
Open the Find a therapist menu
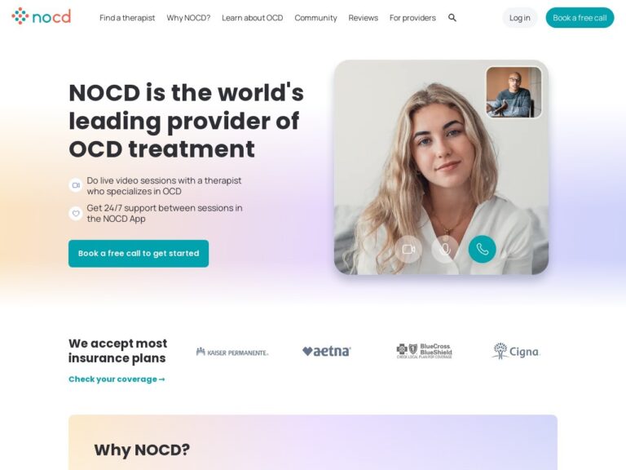pyautogui.click(x=127, y=18)
